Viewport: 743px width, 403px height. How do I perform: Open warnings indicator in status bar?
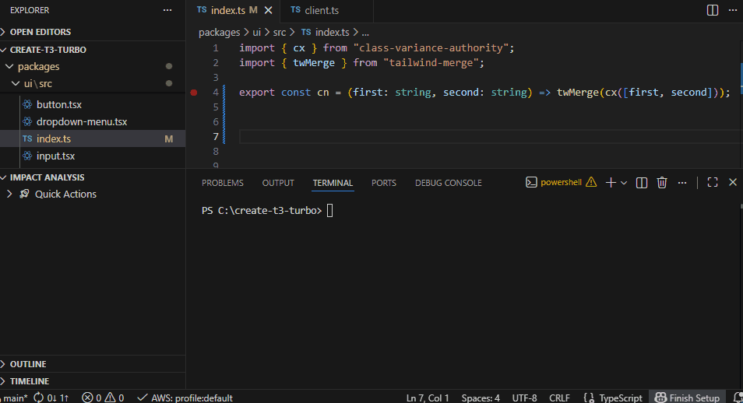click(x=114, y=398)
